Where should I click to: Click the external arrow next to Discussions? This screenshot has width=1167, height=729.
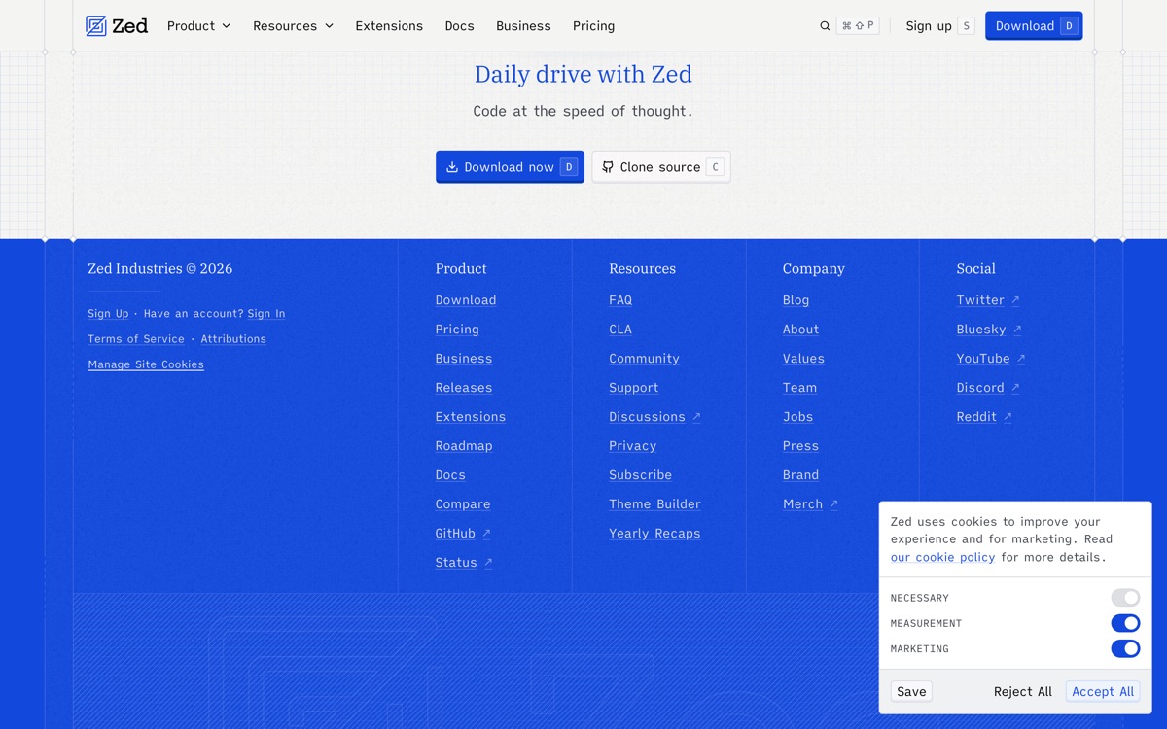click(696, 417)
